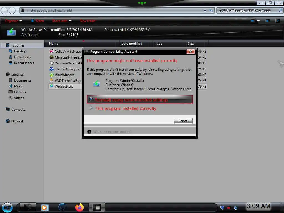
Task: Click the shield icon in system tray
Action: 222,207
